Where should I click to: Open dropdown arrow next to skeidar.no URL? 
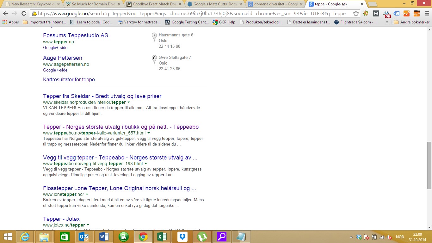click(129, 103)
